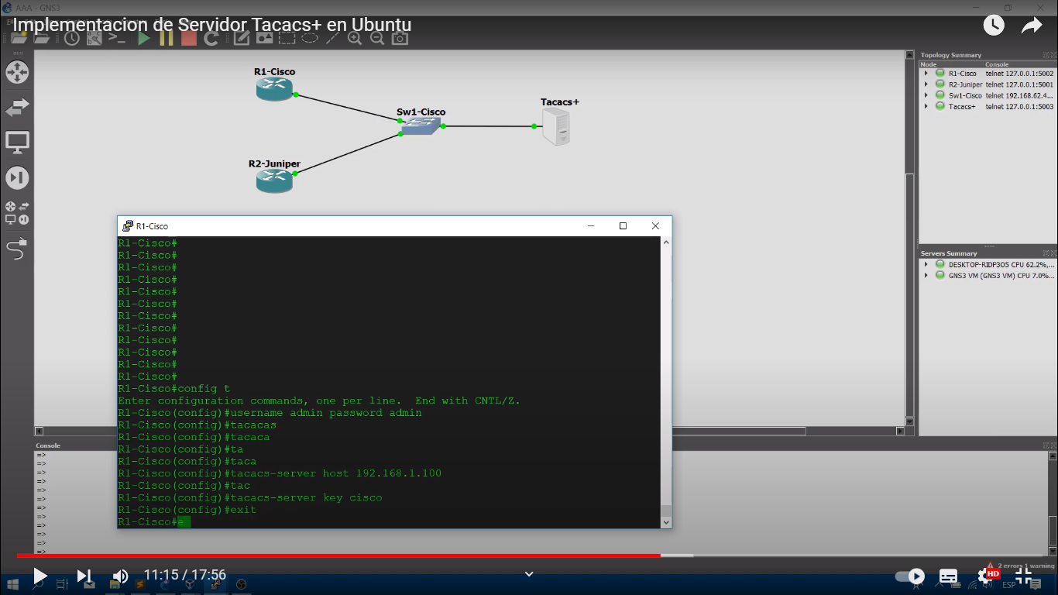Play the video
Viewport: 1058px width, 595px height.
[x=40, y=576]
